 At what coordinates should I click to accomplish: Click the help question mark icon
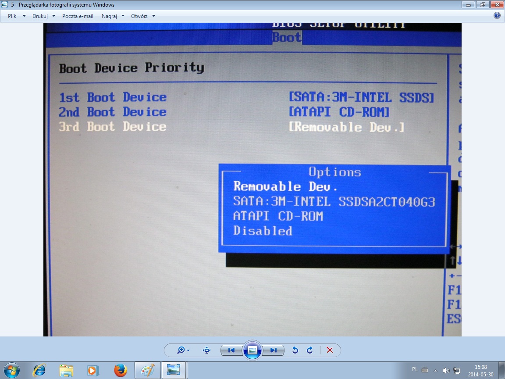click(497, 15)
